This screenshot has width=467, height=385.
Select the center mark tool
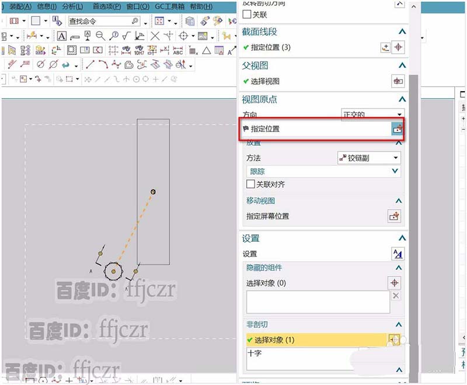pyautogui.click(x=183, y=36)
